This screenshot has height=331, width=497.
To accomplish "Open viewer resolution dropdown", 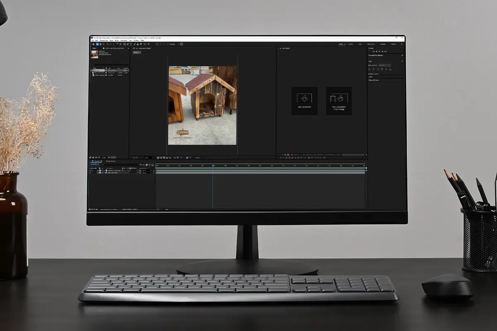I will pos(149,158).
